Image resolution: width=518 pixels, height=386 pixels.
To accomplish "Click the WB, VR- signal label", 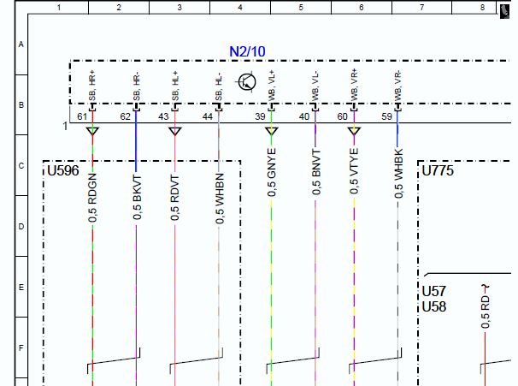I will [398, 86].
